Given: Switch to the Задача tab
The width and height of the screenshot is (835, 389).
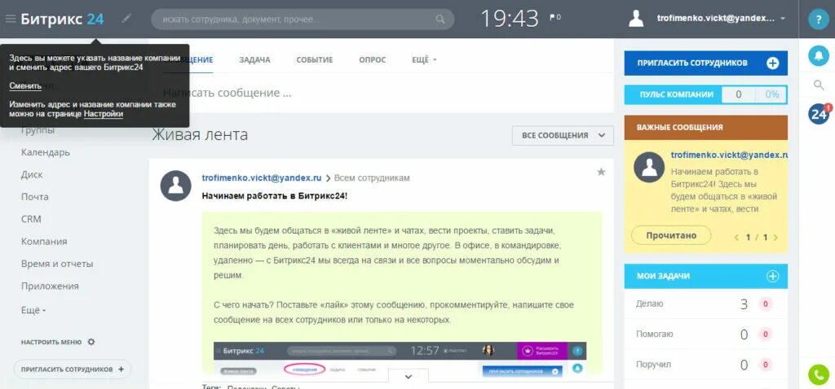Looking at the screenshot, I should point(254,60).
